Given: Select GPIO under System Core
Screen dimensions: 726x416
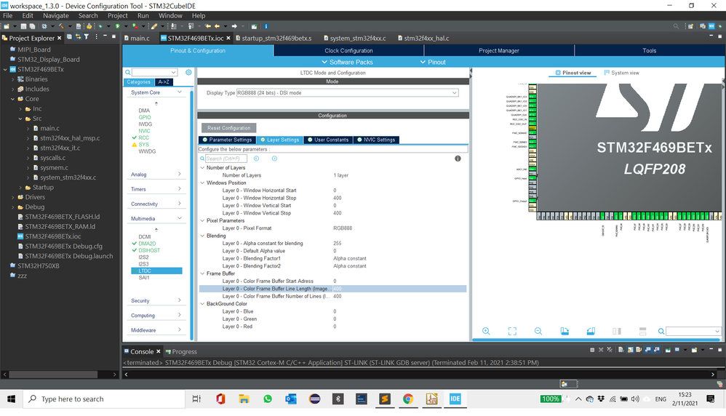Looking at the screenshot, I should pos(145,118).
